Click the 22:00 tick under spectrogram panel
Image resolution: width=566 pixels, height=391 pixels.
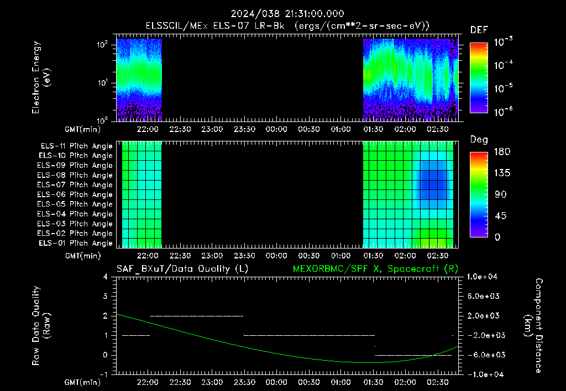[x=148, y=129]
